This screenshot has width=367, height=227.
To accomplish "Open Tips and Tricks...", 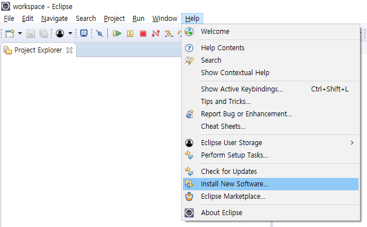I will click(x=270, y=101).
